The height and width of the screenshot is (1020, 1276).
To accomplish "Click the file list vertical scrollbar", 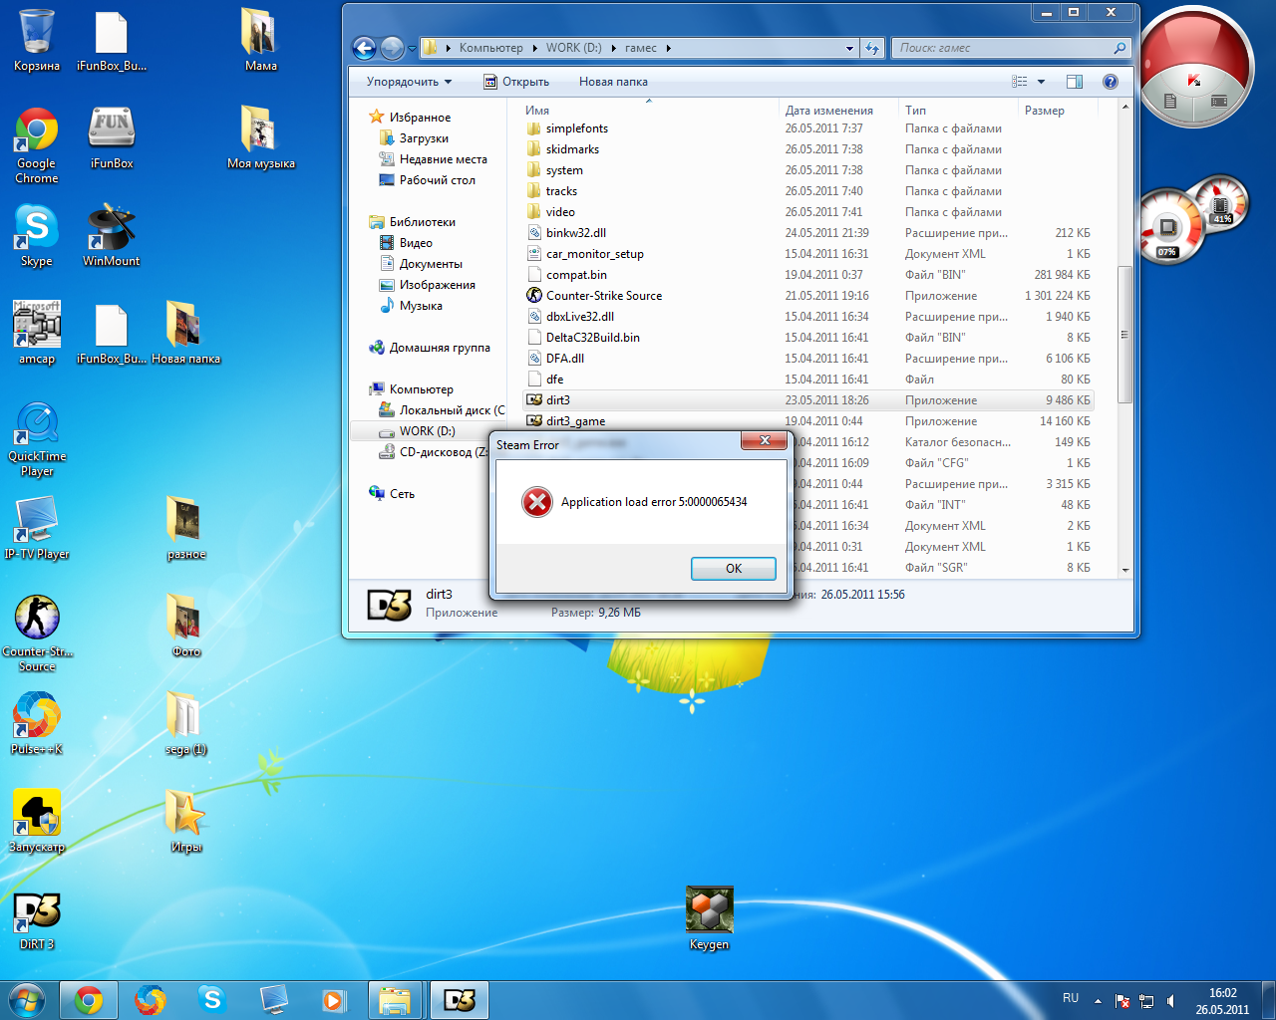I will pos(1124,334).
